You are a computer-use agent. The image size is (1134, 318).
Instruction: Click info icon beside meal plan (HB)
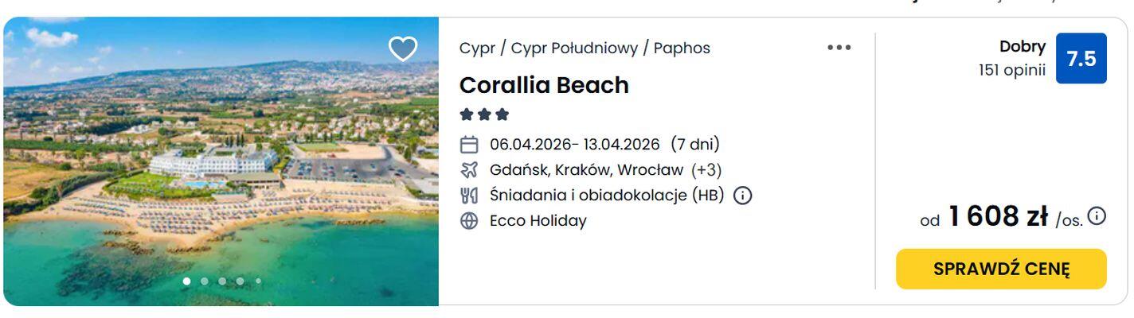[x=742, y=196]
